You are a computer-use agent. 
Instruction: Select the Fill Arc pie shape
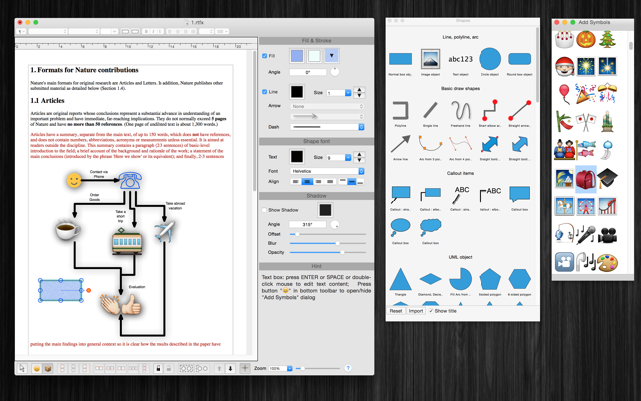[460, 279]
